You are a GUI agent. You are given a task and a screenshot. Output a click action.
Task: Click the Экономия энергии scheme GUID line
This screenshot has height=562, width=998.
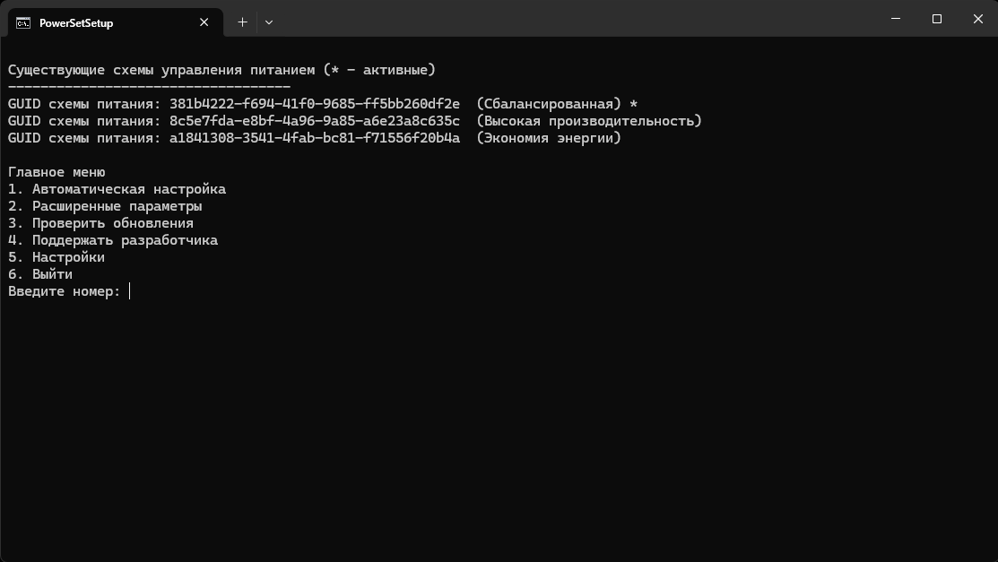point(314,138)
